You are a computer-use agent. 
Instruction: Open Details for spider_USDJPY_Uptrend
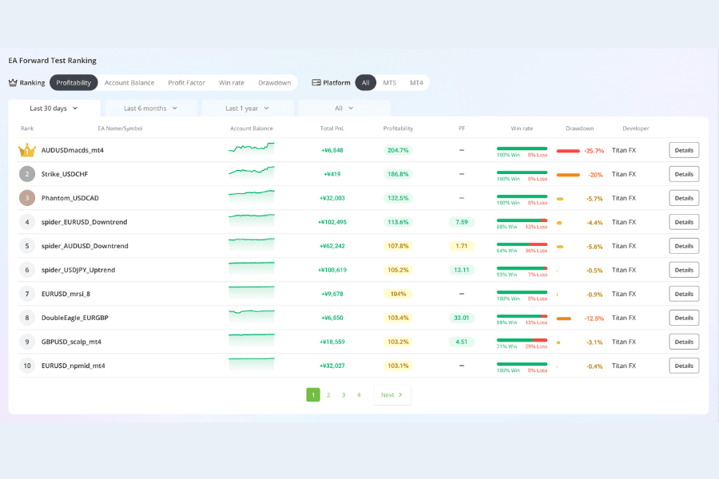684,270
